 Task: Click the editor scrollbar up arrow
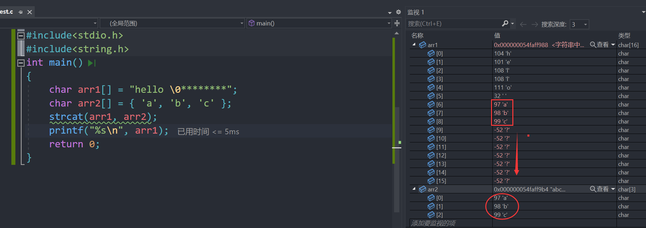tap(397, 33)
